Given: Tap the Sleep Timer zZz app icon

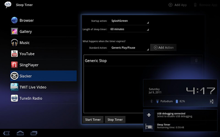Looking at the screenshot, I should tap(8, 5).
